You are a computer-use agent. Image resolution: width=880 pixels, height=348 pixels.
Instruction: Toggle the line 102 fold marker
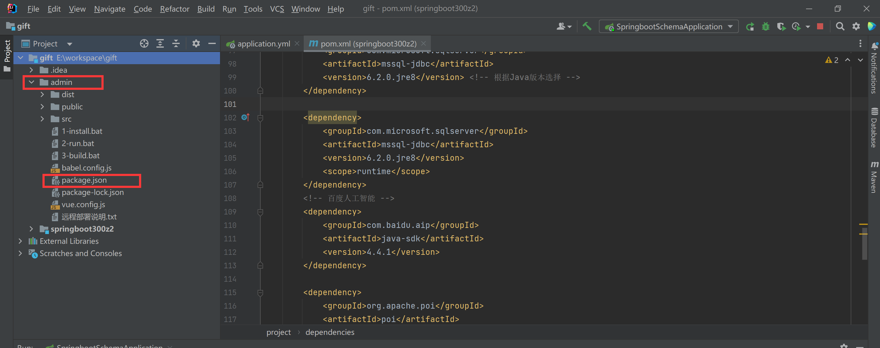click(x=260, y=118)
